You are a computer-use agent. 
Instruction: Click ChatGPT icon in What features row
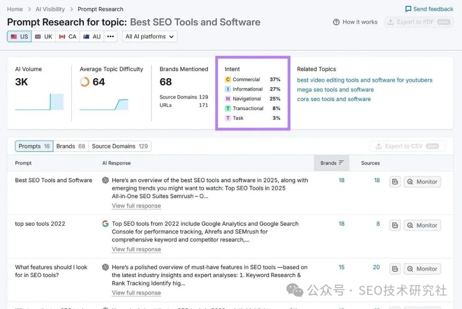click(x=105, y=267)
